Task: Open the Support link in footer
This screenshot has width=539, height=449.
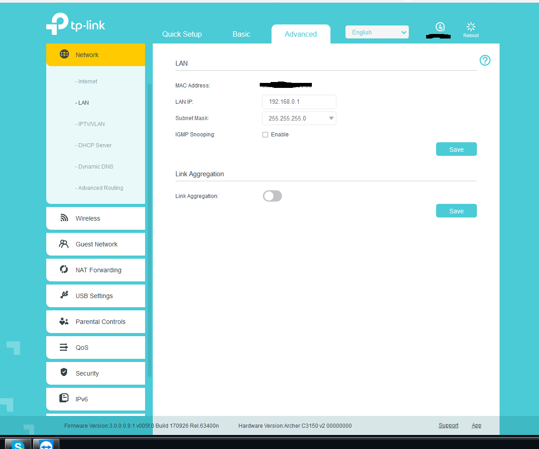Action: pos(448,425)
